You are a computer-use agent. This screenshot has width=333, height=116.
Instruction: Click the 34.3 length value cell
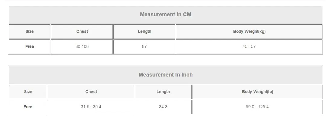(x=163, y=107)
